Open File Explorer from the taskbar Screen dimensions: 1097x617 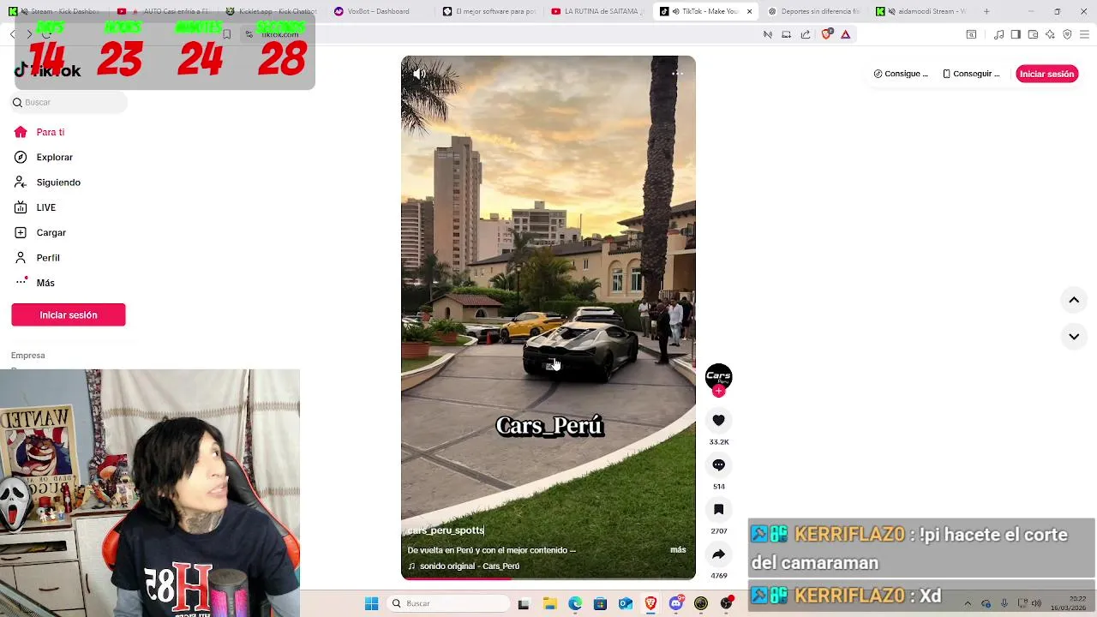(x=549, y=603)
